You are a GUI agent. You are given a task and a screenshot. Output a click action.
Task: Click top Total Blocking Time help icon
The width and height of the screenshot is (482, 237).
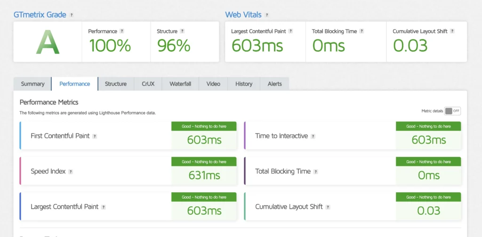pyautogui.click(x=361, y=31)
